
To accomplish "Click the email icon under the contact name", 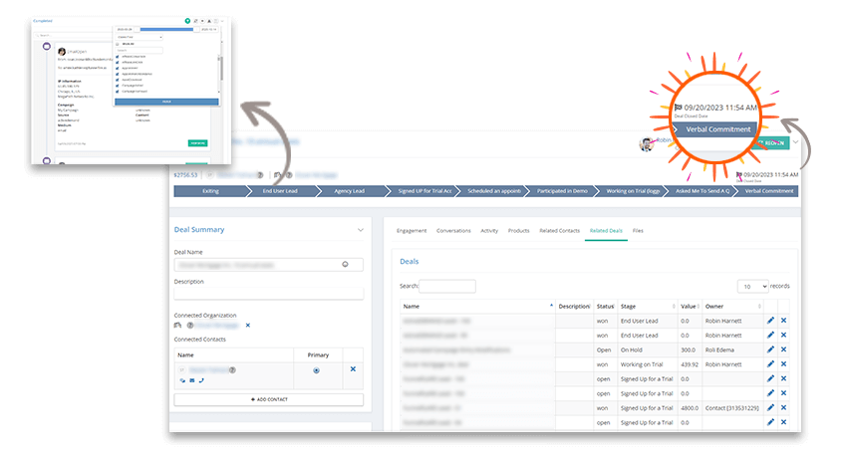I will coord(190,380).
